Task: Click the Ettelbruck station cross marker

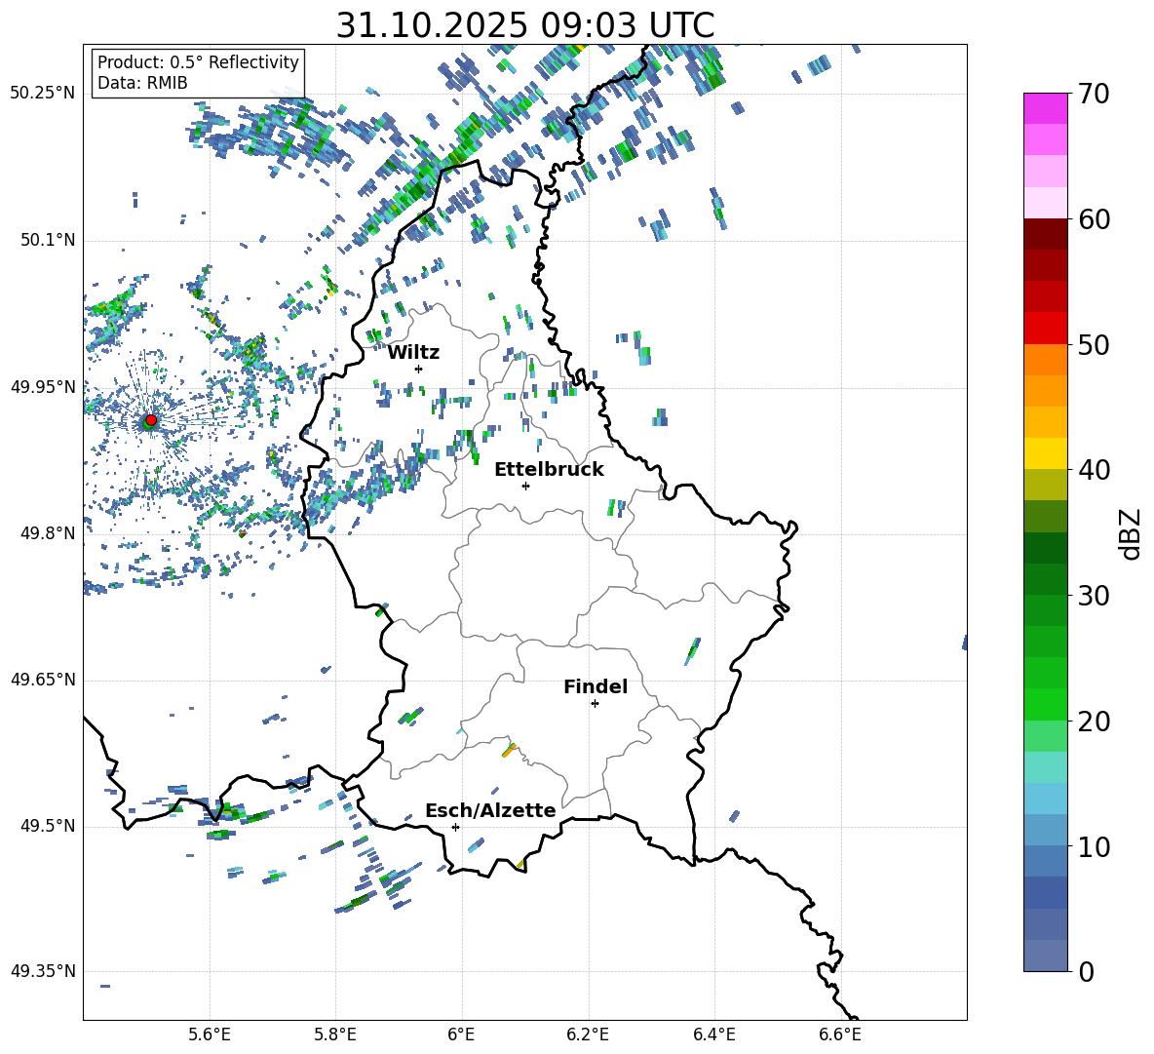Action: (x=525, y=486)
